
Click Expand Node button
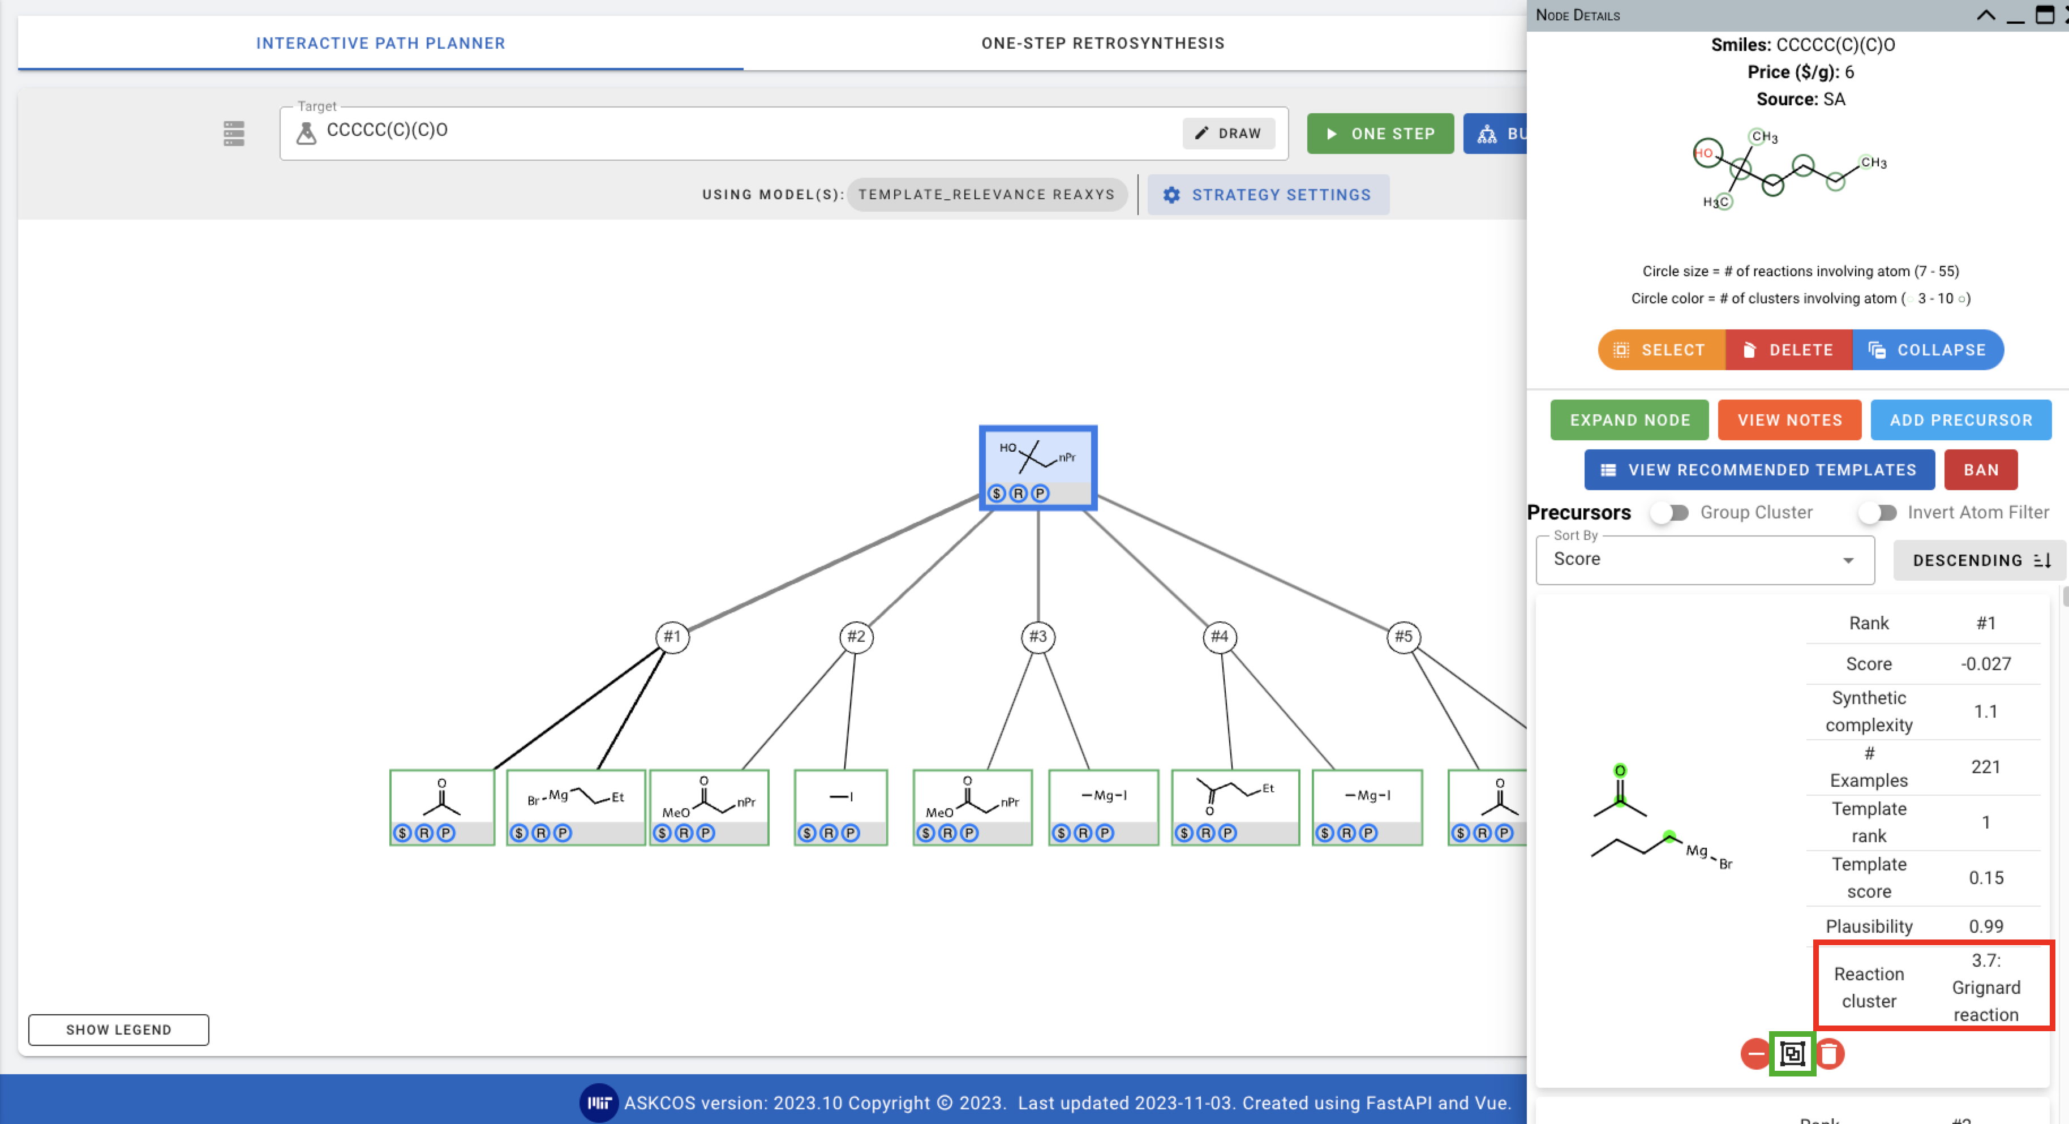pos(1630,420)
